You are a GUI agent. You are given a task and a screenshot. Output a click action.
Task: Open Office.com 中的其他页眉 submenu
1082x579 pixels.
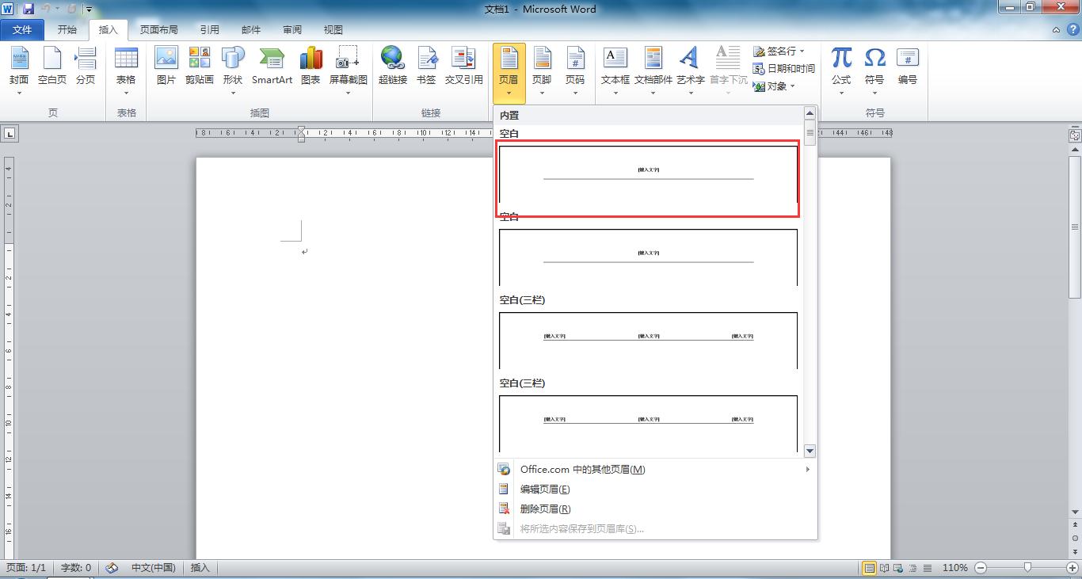coord(582,470)
